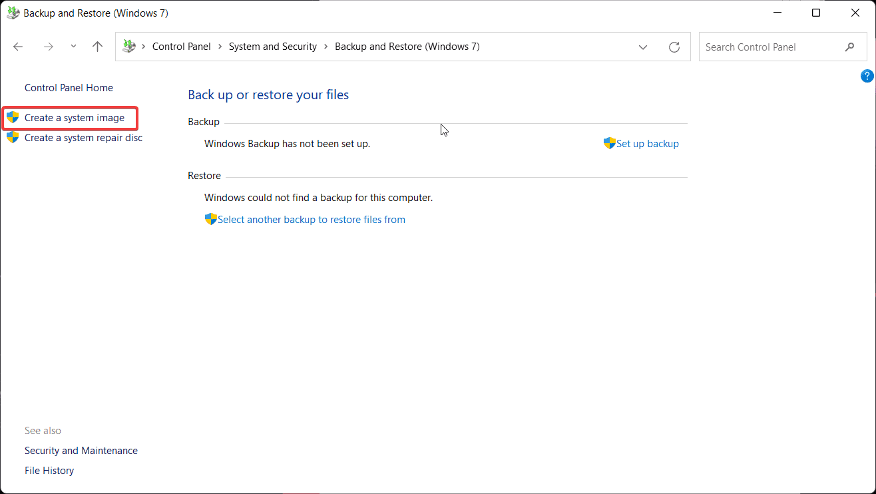Open Help with the blue question mark
The image size is (876, 494).
(x=867, y=76)
